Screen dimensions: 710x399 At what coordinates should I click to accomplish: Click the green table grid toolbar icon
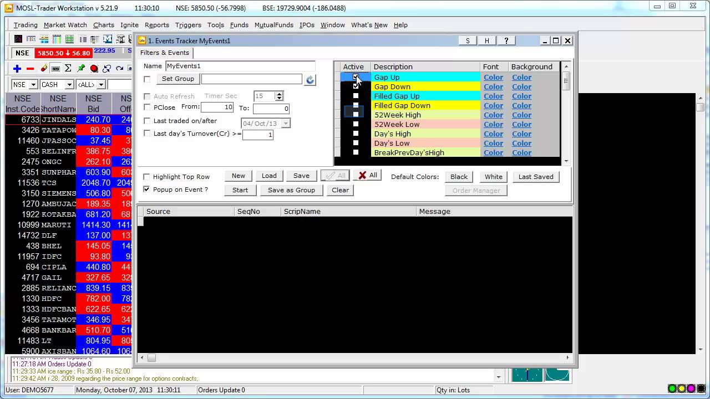click(69, 39)
